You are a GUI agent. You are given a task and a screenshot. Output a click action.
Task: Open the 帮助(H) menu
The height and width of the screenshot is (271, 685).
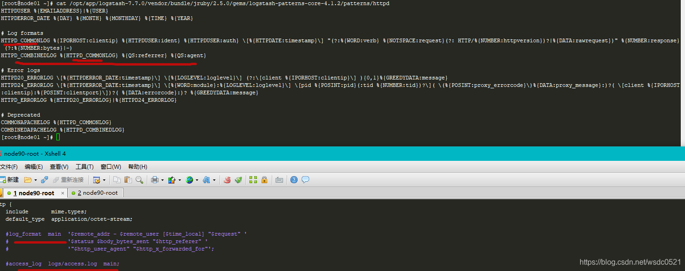[x=138, y=167]
